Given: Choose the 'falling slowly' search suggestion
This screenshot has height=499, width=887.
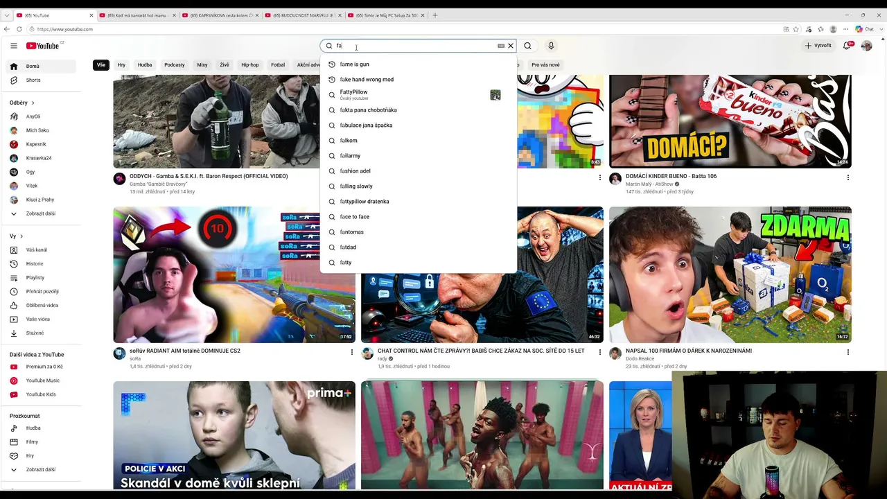Looking at the screenshot, I should tap(419, 186).
